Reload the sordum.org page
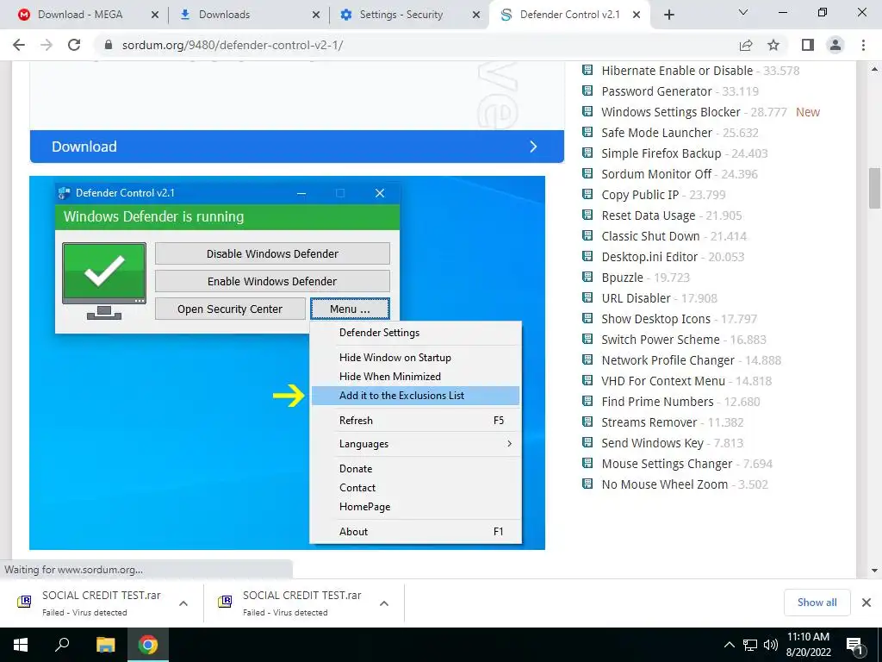The width and height of the screenshot is (882, 662). [74, 45]
